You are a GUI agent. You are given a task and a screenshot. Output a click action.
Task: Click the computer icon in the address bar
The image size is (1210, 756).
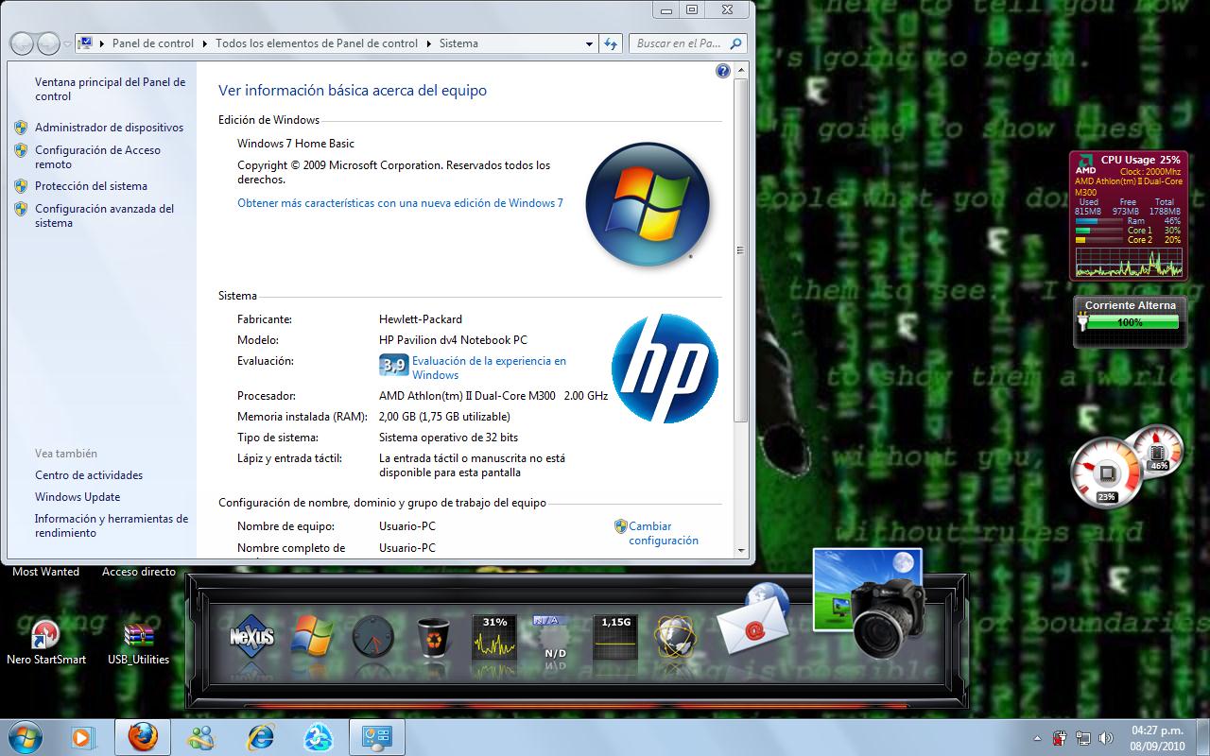click(x=85, y=43)
